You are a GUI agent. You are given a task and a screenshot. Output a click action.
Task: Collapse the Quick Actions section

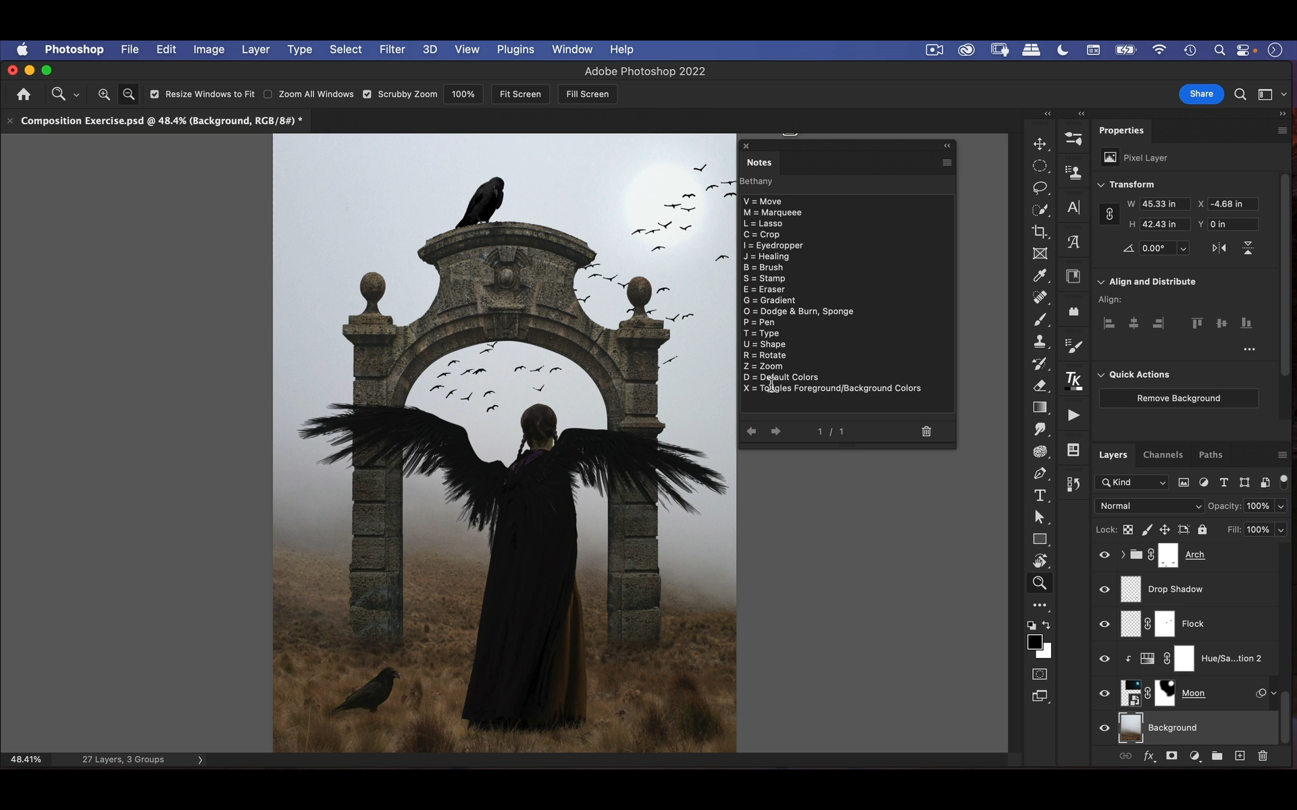click(x=1101, y=375)
